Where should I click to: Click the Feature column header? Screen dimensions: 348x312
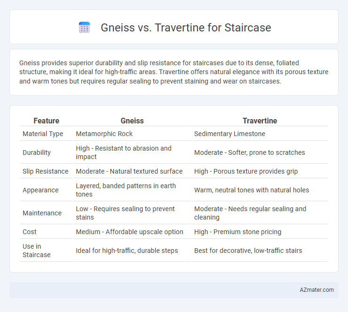[x=47, y=121]
